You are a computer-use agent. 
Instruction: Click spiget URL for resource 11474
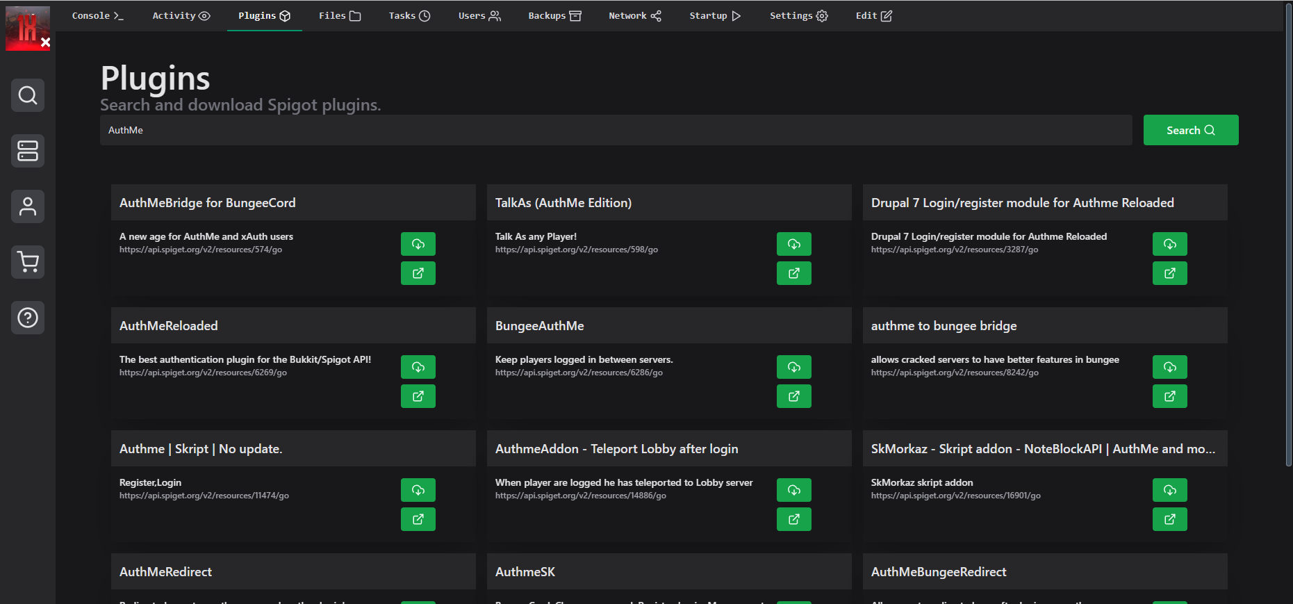204,496
